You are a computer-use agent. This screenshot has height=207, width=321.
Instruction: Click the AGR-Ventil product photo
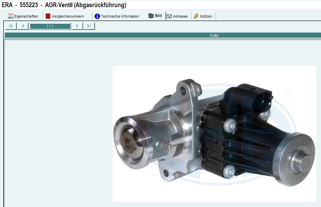(x=214, y=134)
